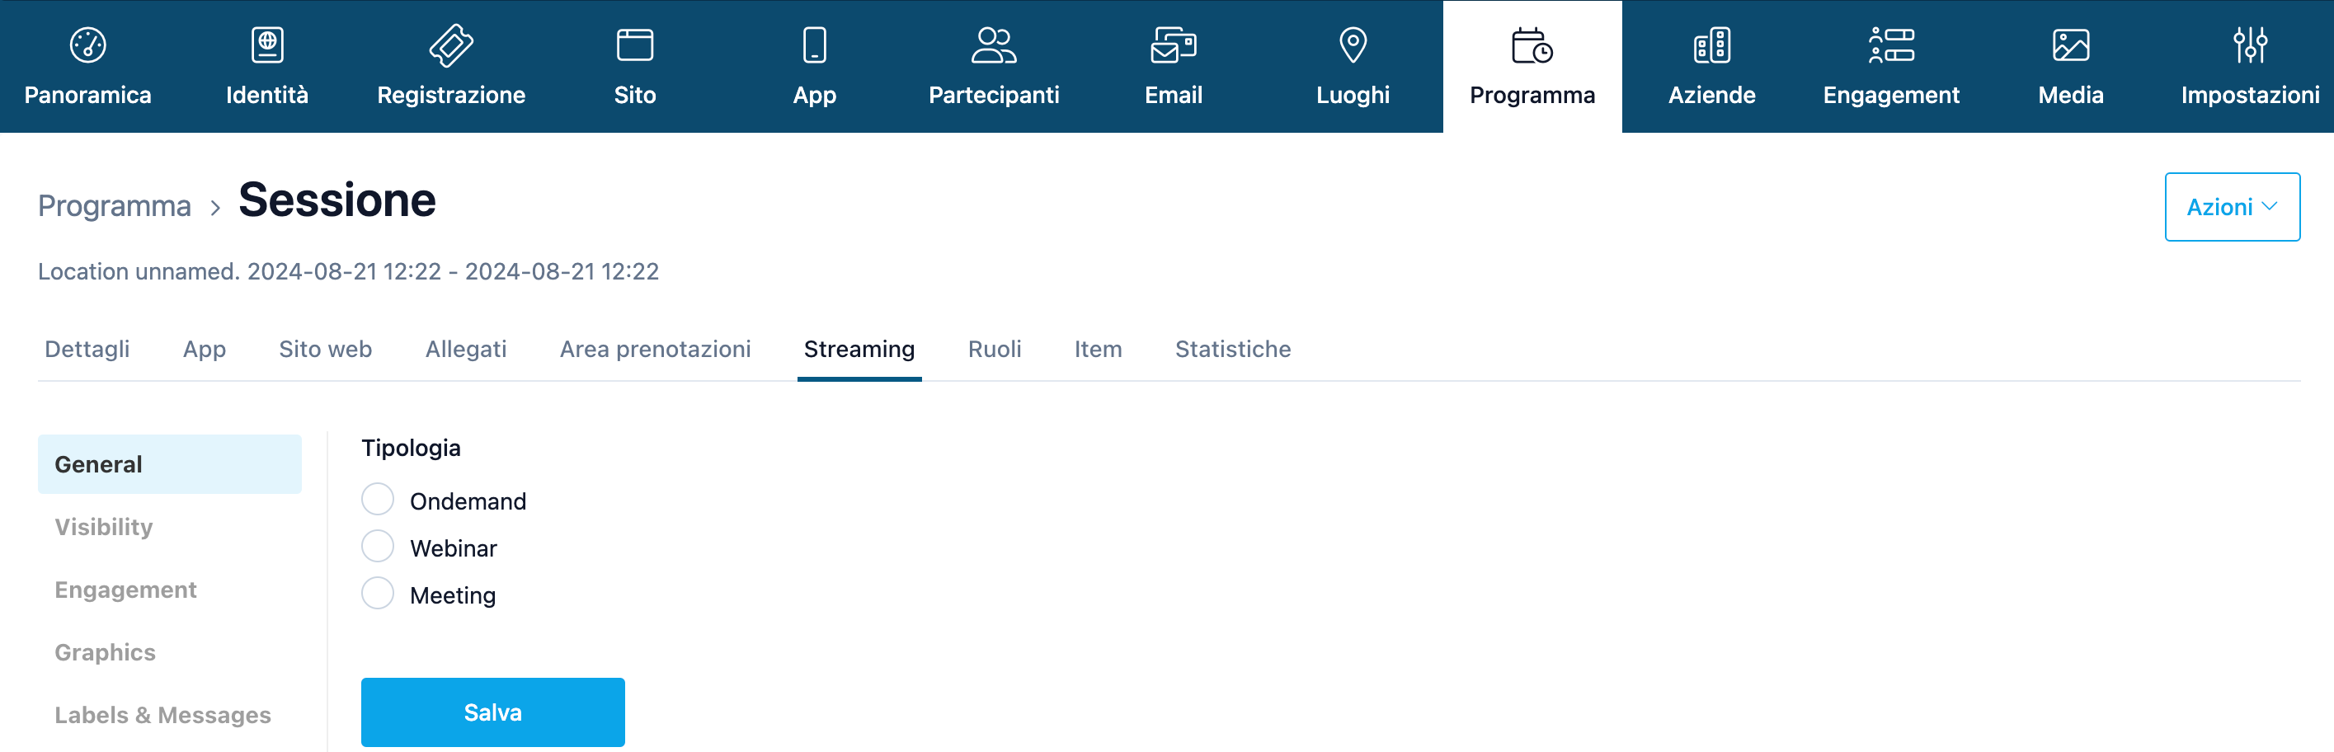
Task: Open the App session tab
Action: point(205,349)
